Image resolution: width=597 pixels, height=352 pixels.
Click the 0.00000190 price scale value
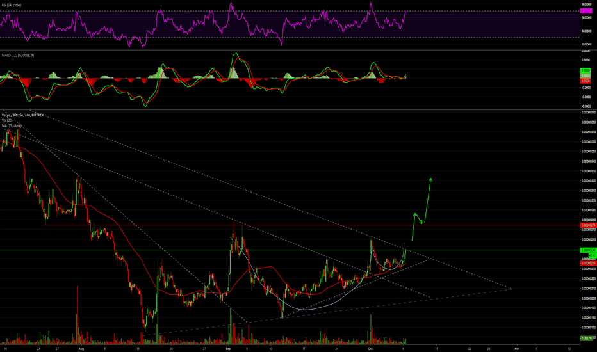tap(588, 308)
